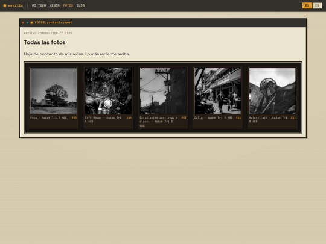Open the Calle street scene photo
Screen dimensions: 326x244
(x=218, y=91)
